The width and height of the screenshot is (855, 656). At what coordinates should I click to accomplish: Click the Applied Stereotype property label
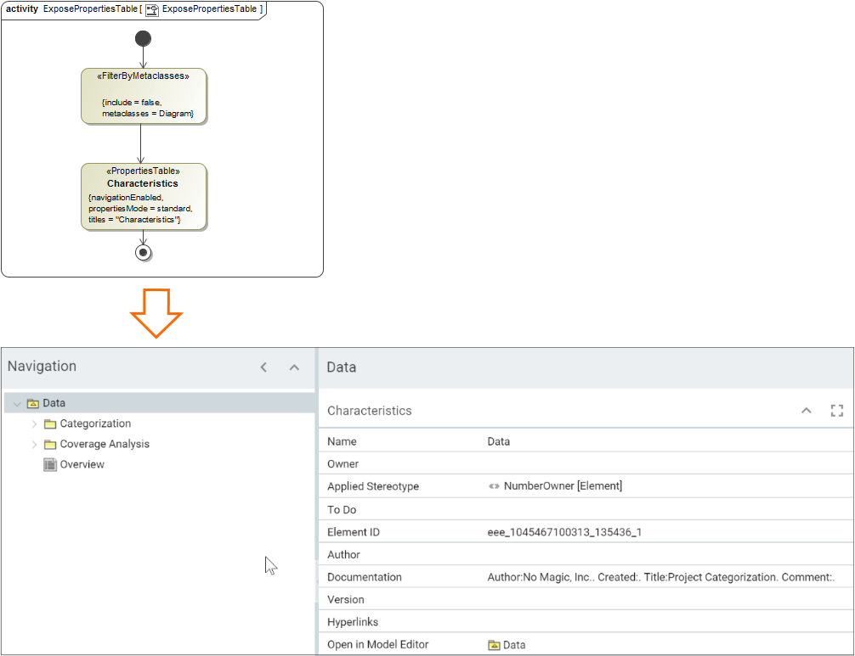[x=373, y=486]
